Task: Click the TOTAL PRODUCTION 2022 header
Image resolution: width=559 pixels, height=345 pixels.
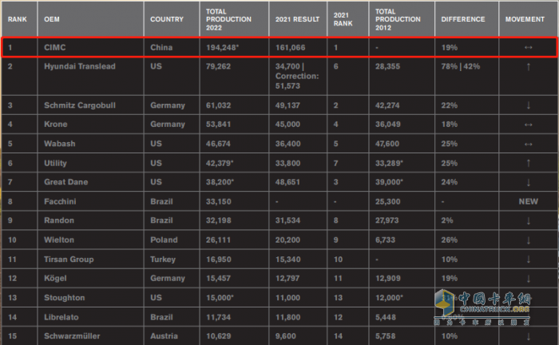Action: [x=229, y=18]
